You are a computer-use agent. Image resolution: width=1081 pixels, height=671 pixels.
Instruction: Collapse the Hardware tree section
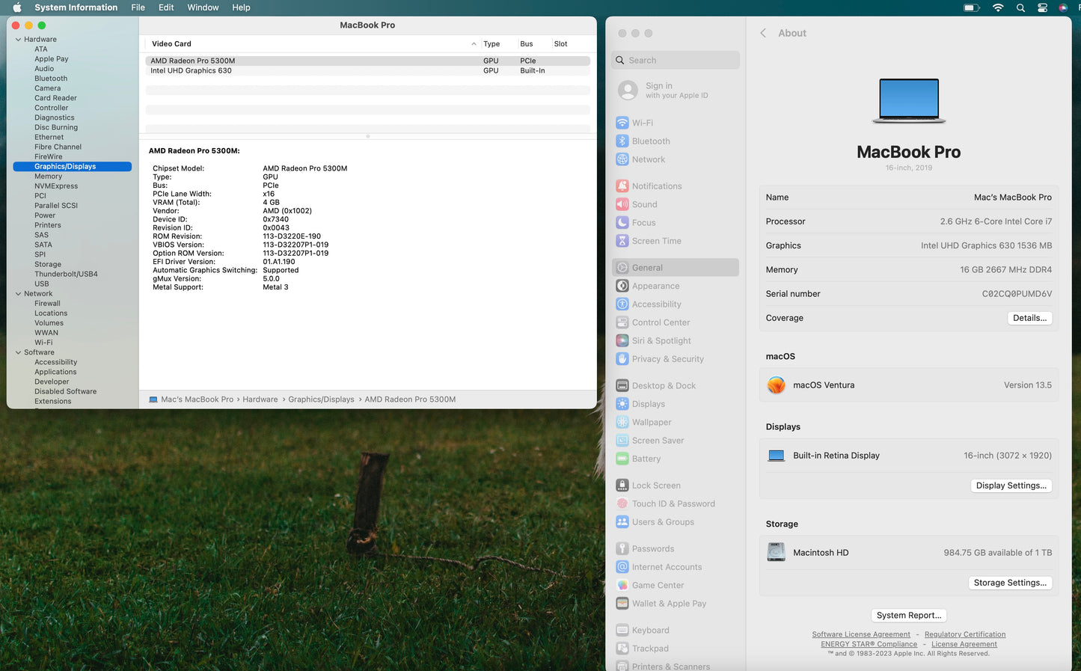(x=18, y=40)
